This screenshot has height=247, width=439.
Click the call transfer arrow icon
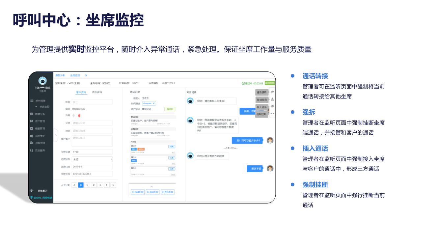272,92
